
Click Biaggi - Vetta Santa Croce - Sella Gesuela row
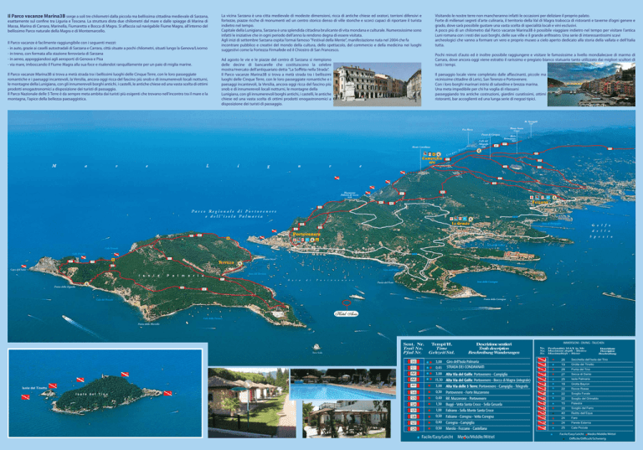click(x=474, y=405)
